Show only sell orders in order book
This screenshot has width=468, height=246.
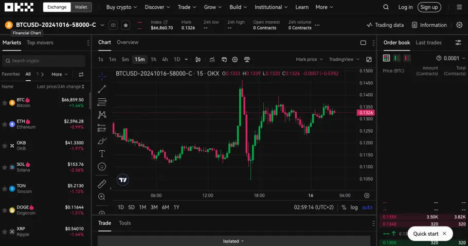pos(407,58)
